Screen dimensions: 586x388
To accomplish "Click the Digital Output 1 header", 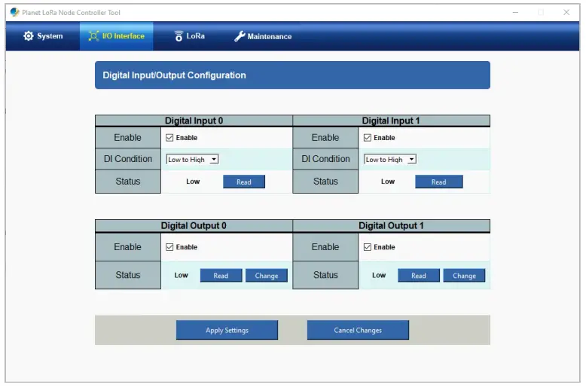I will (391, 226).
